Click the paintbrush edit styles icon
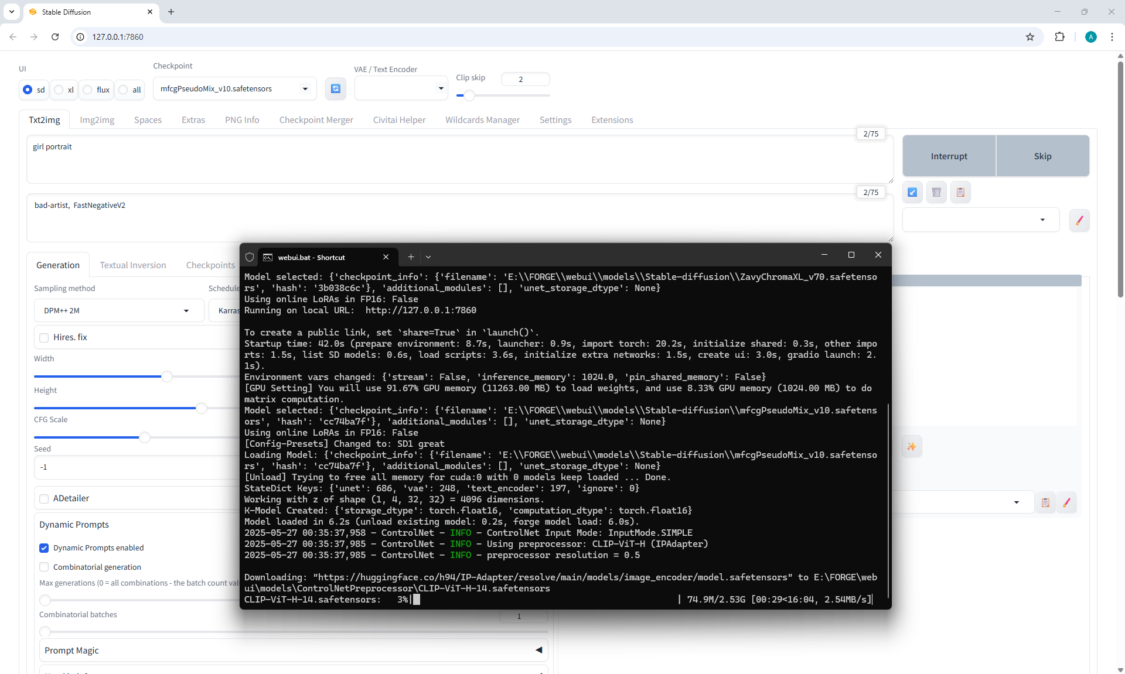The image size is (1125, 674). (1079, 220)
